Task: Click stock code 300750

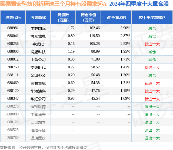Action: 13,67
